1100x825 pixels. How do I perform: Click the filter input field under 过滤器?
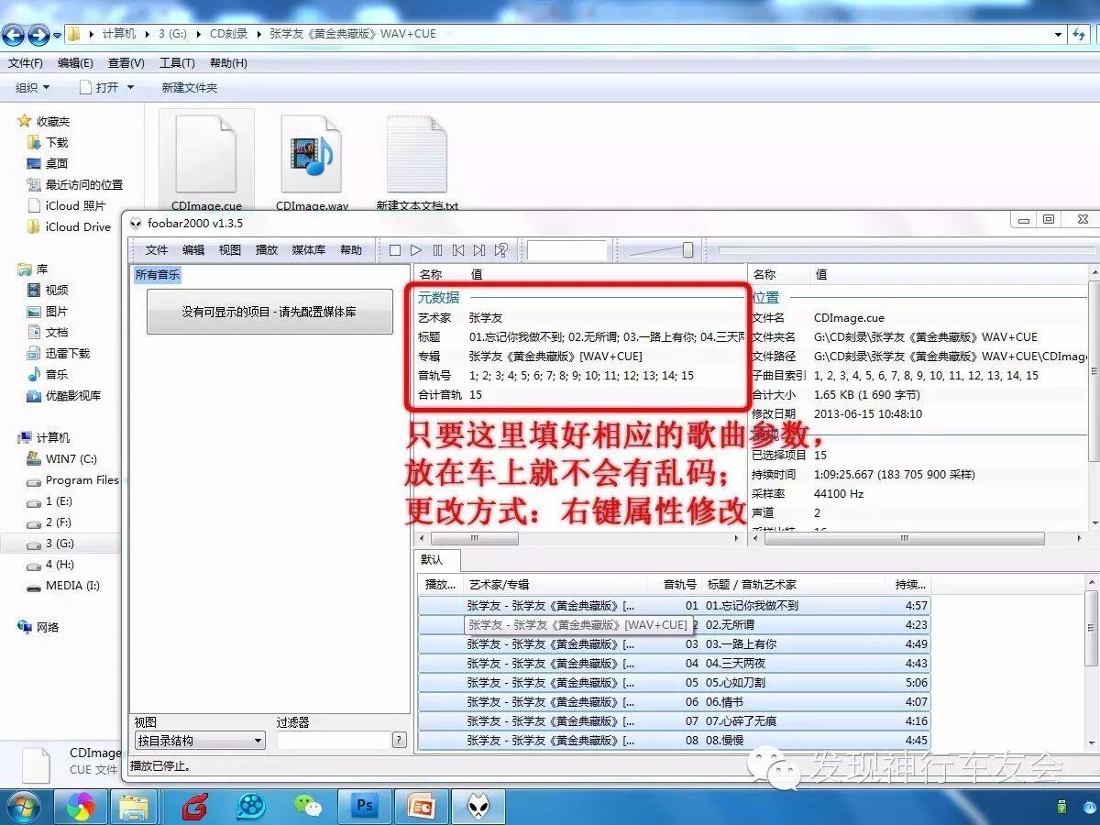coord(334,740)
